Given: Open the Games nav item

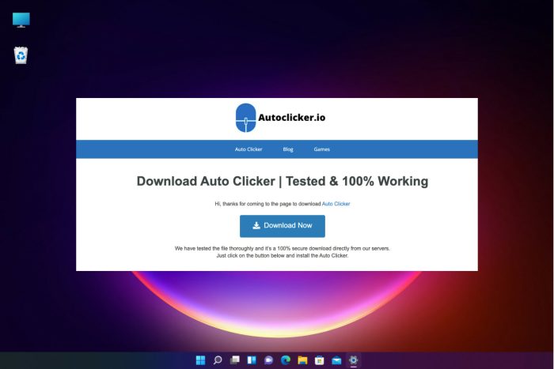Looking at the screenshot, I should [x=321, y=149].
